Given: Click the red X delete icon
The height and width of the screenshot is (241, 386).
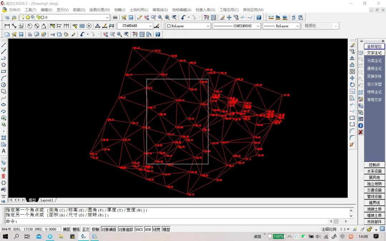Looking at the screenshot, I should point(361,132).
